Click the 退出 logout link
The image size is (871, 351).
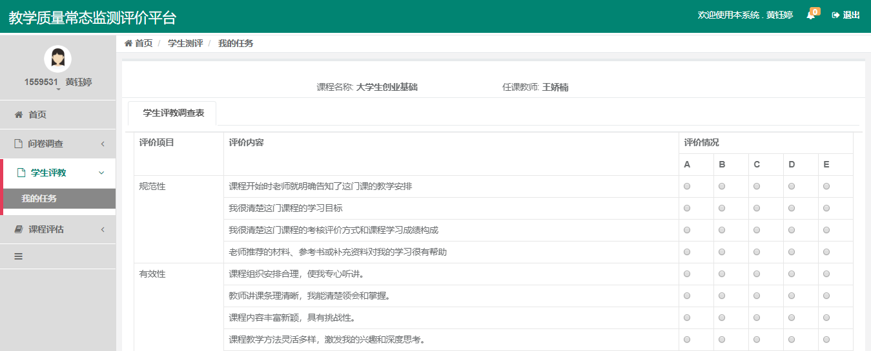click(846, 15)
